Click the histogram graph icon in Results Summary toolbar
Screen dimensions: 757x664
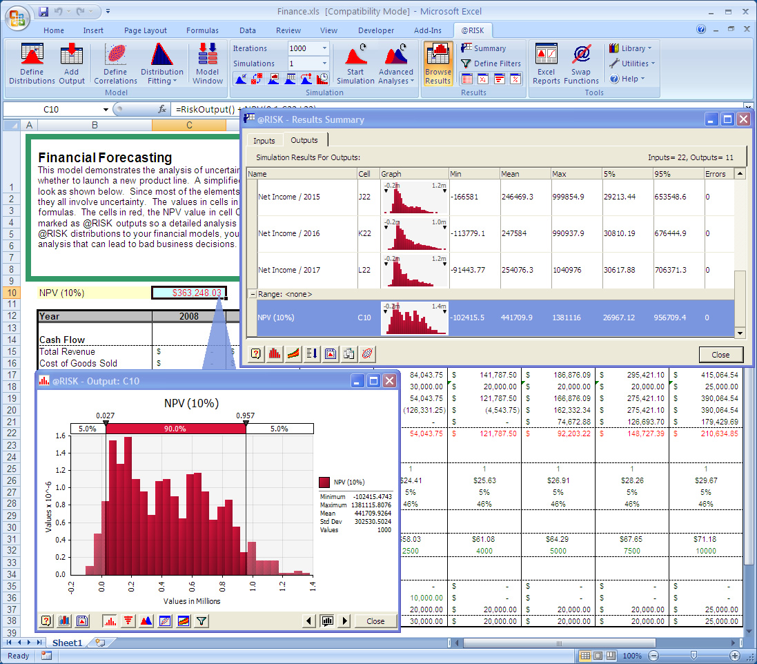[x=274, y=354]
